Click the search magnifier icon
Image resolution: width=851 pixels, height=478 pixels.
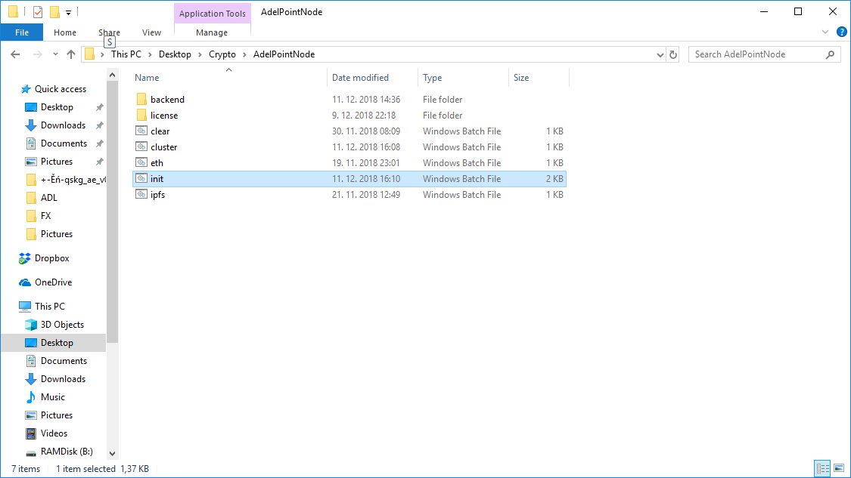830,54
